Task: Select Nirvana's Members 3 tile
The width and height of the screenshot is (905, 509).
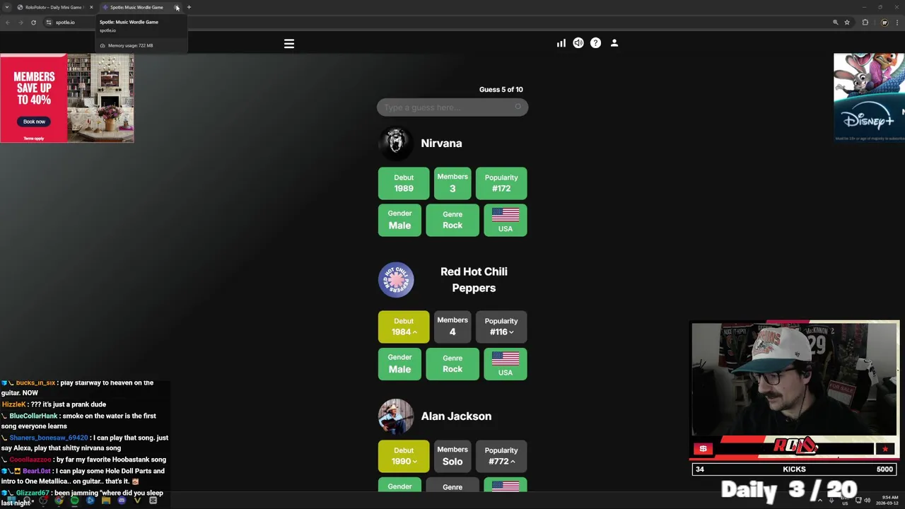Action: 452,183
